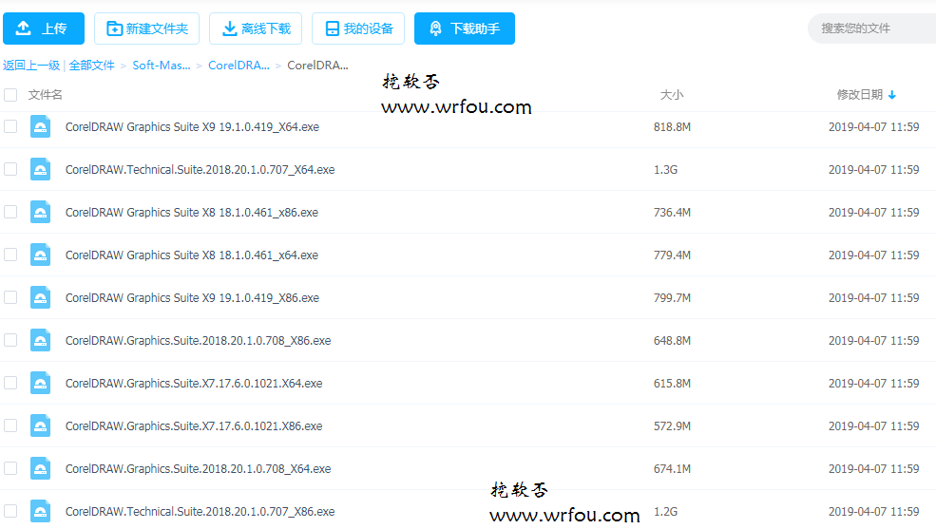Click file icon of X7.17.6.0.1021.X64.exe
The width and height of the screenshot is (936, 529).
click(40, 383)
